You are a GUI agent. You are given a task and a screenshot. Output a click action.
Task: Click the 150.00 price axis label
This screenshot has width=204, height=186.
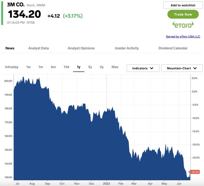coord(8,150)
